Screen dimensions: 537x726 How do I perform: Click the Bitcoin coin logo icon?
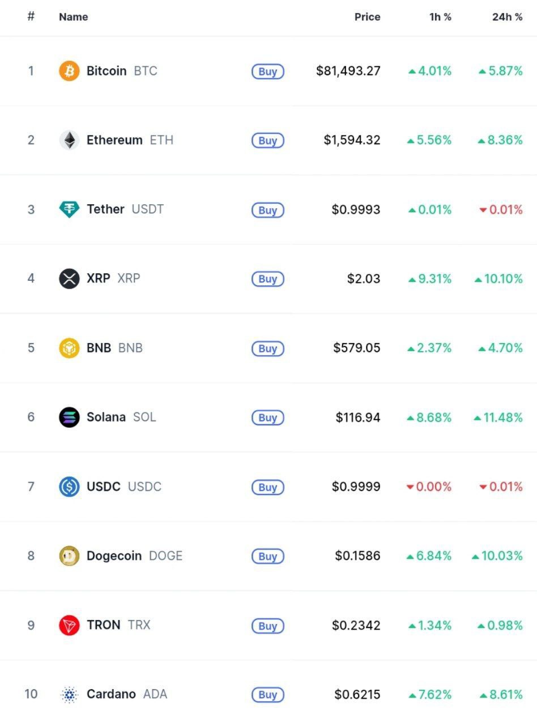point(69,71)
